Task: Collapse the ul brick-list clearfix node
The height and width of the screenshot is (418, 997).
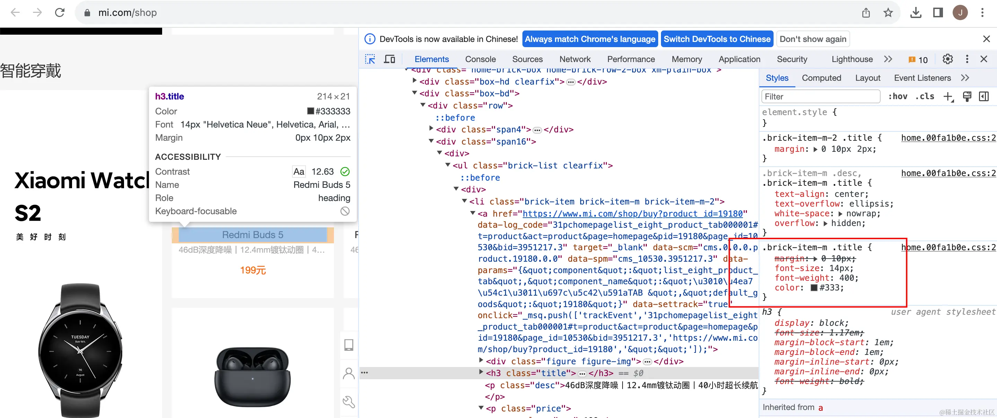Action: (x=448, y=165)
